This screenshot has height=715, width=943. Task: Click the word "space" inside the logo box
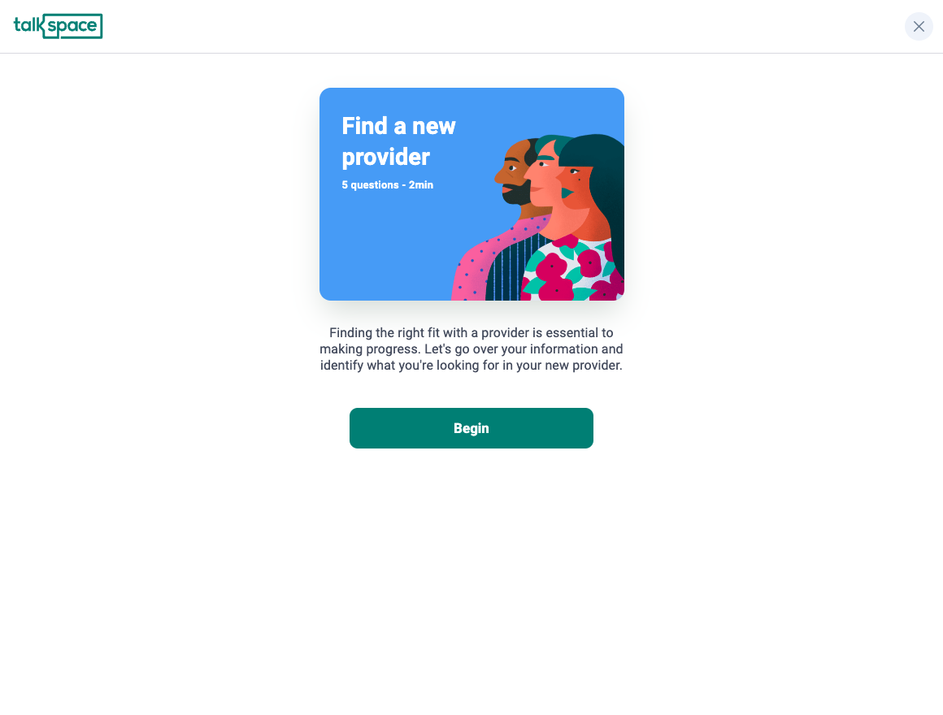tap(73, 26)
